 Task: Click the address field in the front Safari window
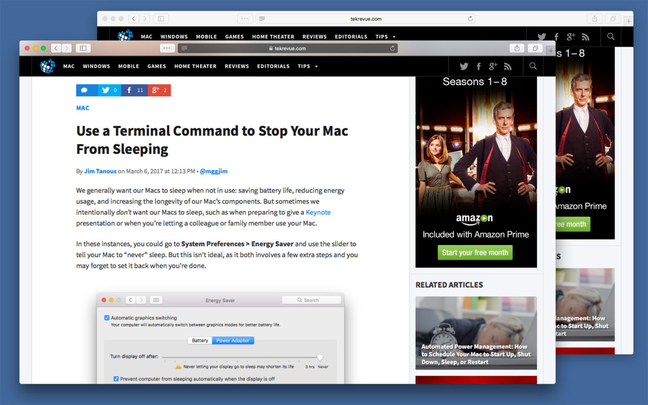pos(288,49)
